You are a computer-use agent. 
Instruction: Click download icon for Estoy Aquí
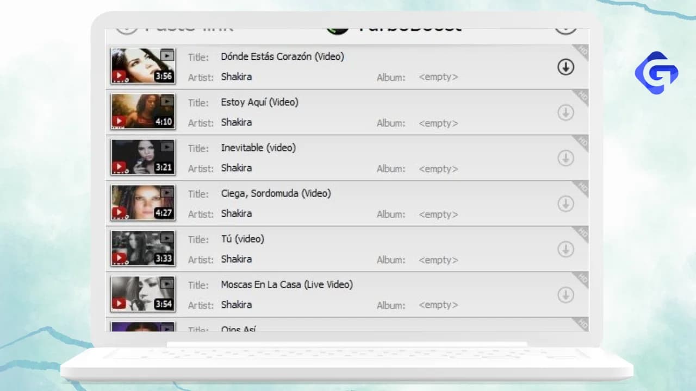pyautogui.click(x=565, y=112)
